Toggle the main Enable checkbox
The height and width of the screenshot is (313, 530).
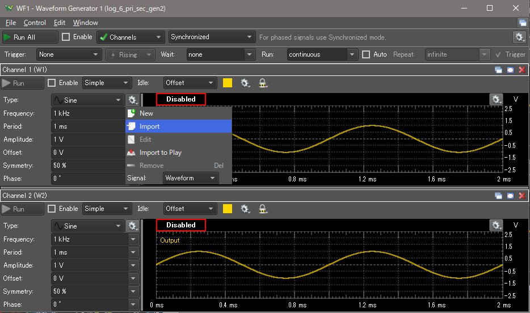[x=66, y=37]
